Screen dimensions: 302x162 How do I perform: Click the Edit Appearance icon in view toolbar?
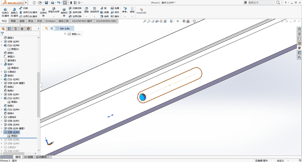coord(184,21)
